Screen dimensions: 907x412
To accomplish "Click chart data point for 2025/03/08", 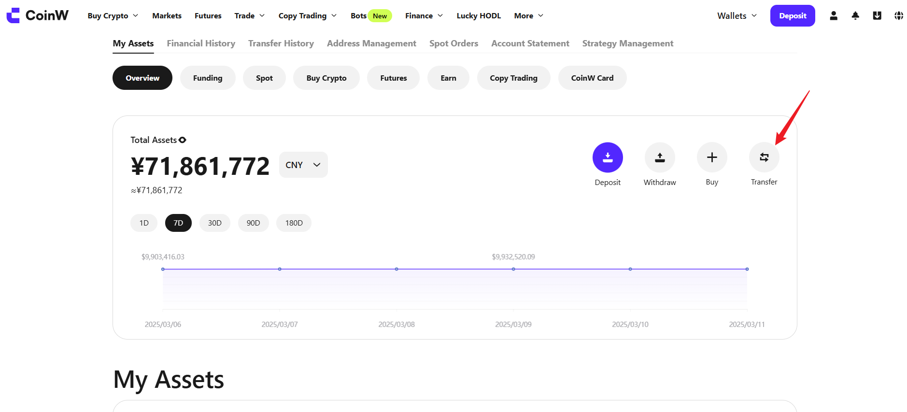I will 397,269.
